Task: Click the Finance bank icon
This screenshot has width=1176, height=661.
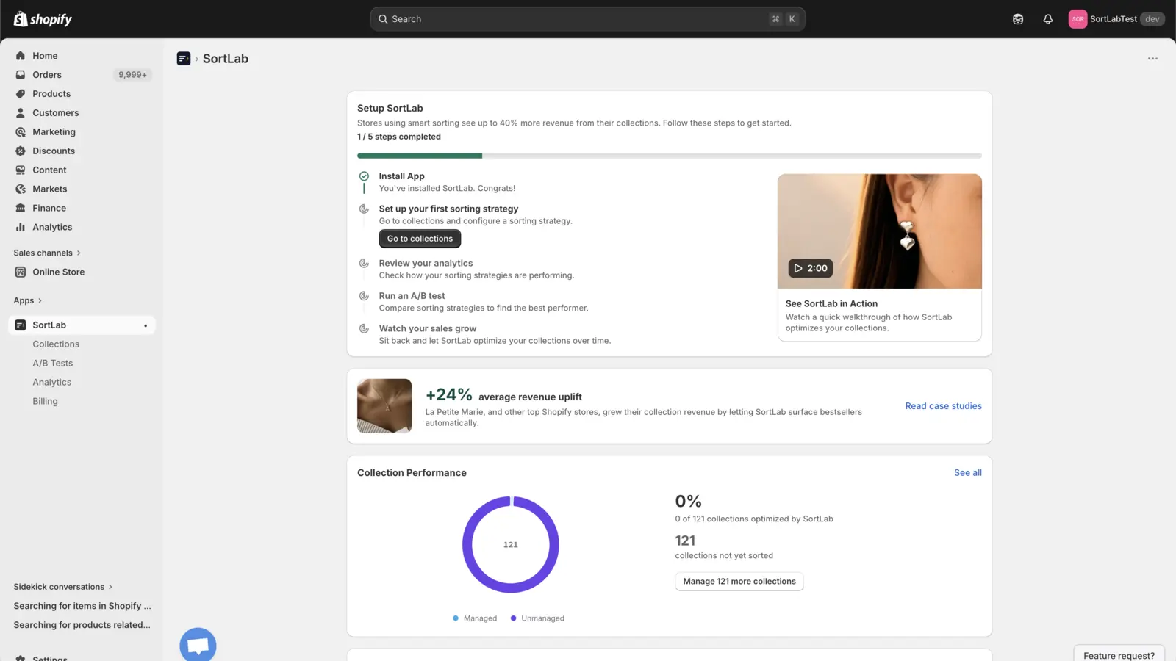Action: click(x=21, y=209)
